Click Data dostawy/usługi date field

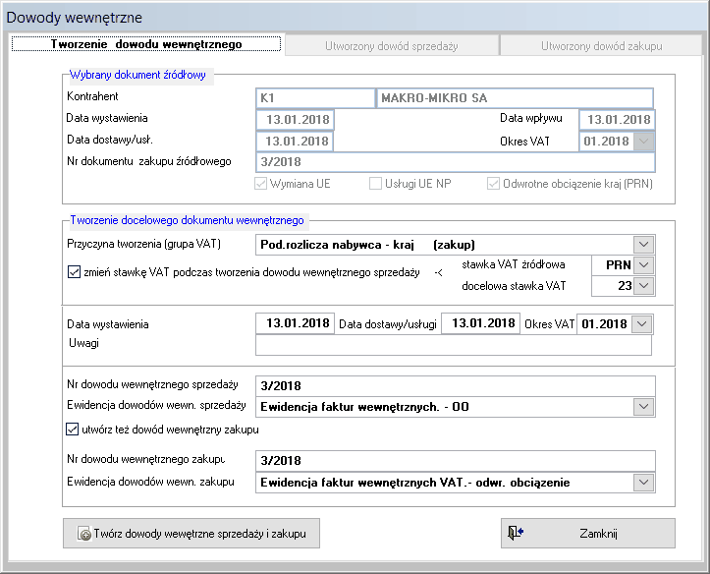coord(480,323)
